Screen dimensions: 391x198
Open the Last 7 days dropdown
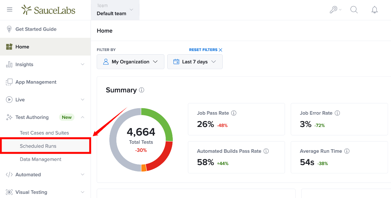[x=195, y=62]
